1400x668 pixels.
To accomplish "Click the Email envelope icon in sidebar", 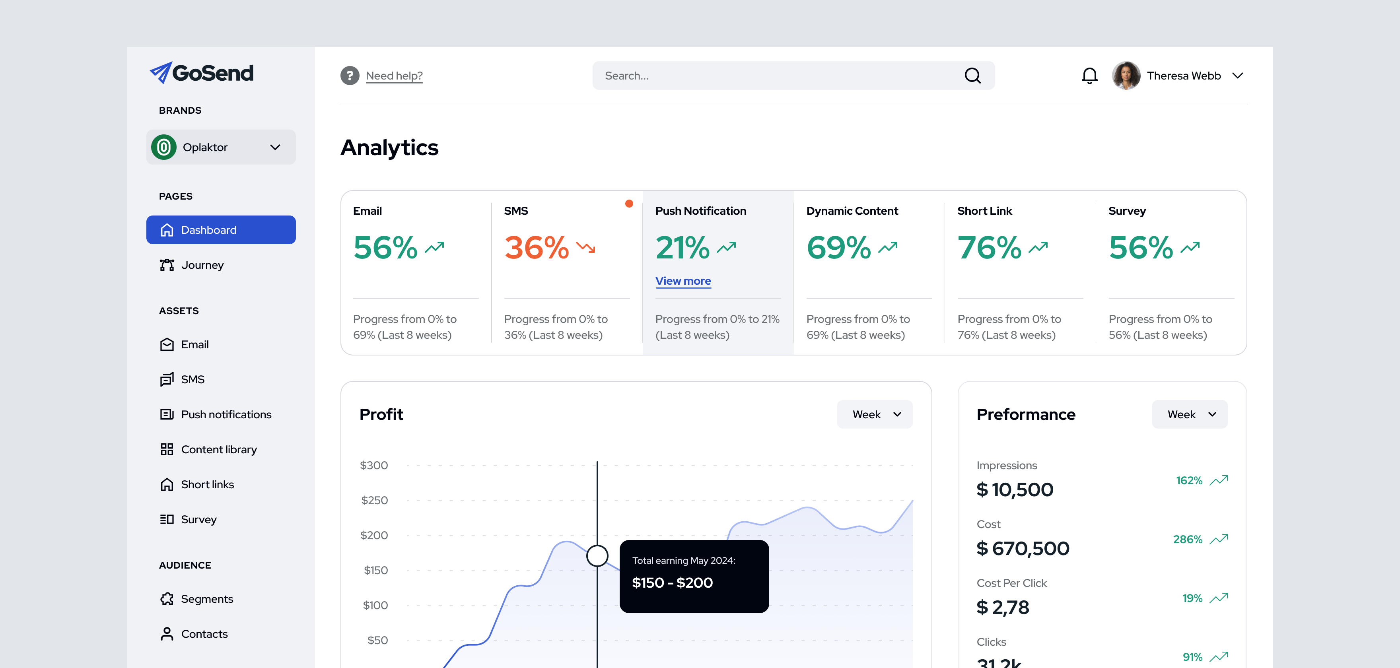I will (167, 345).
